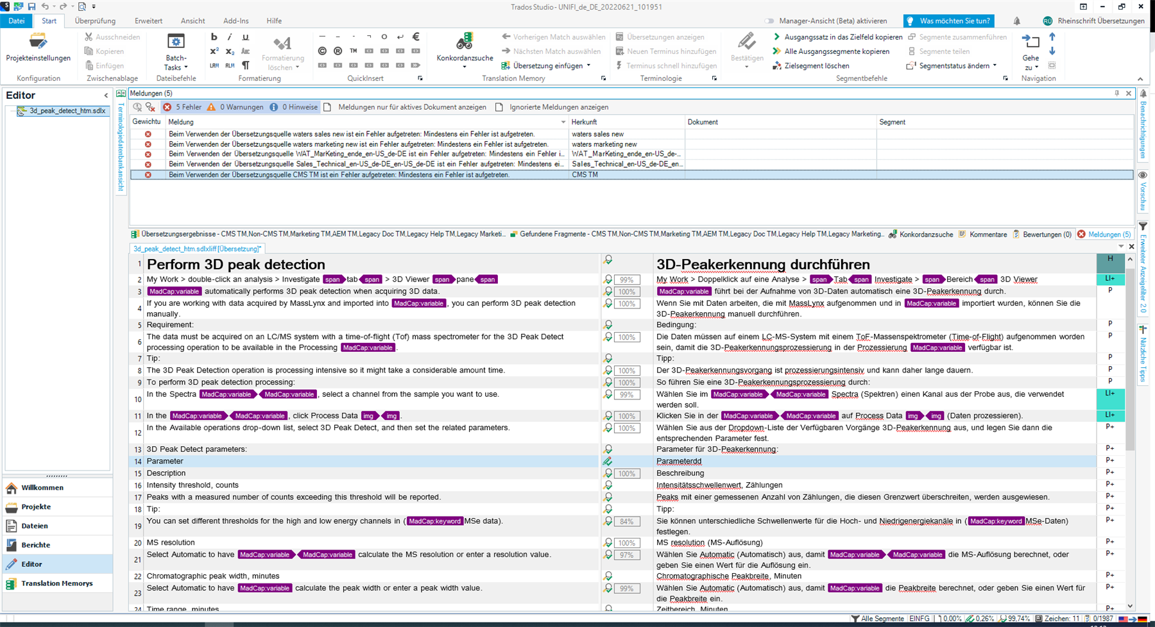Viewport: 1155px width, 627px height.
Task: Collapse the ribbon with chevron
Action: pyautogui.click(x=1140, y=79)
